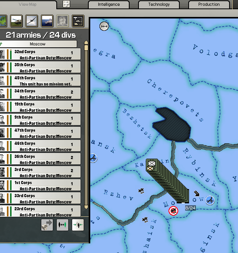Click the Rzhev province label
238x253 pixels.
point(118,195)
